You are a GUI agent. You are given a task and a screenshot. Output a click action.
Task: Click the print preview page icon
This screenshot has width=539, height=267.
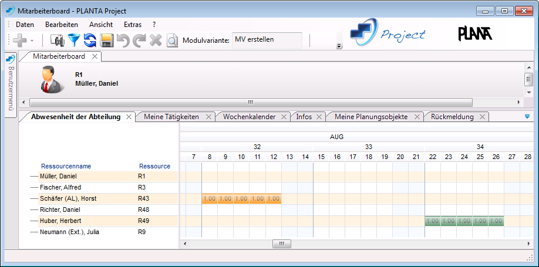(x=172, y=40)
